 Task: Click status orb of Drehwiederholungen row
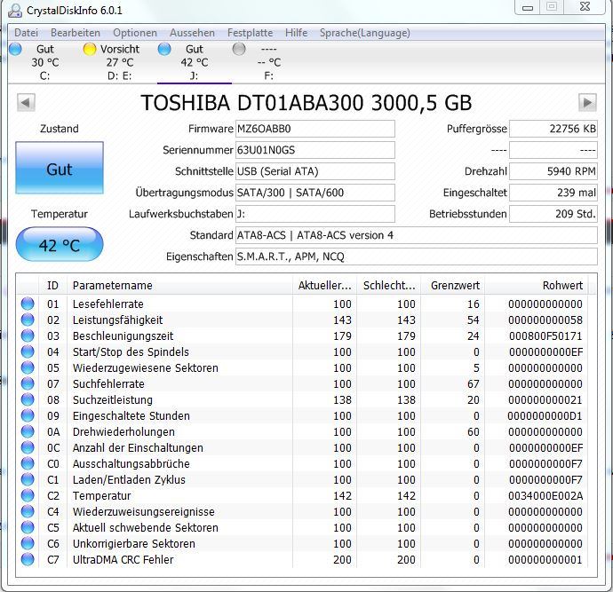click(x=28, y=432)
